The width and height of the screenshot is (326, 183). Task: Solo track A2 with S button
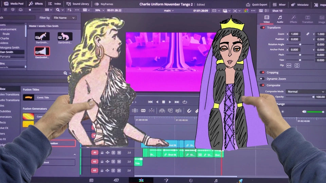tap(113, 161)
